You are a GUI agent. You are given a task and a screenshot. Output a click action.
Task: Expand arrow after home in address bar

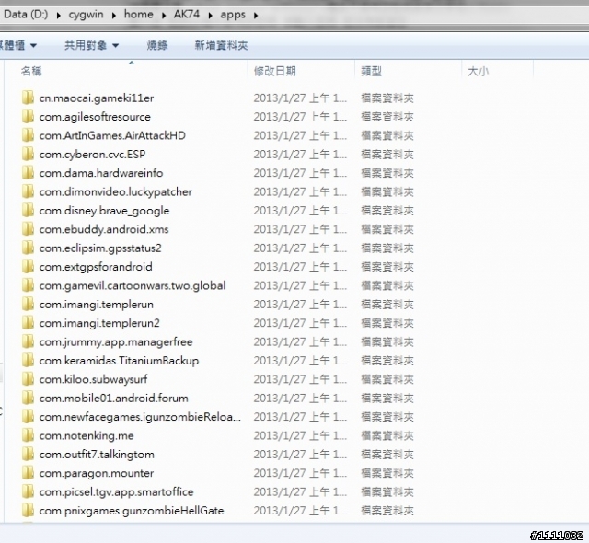(x=164, y=16)
